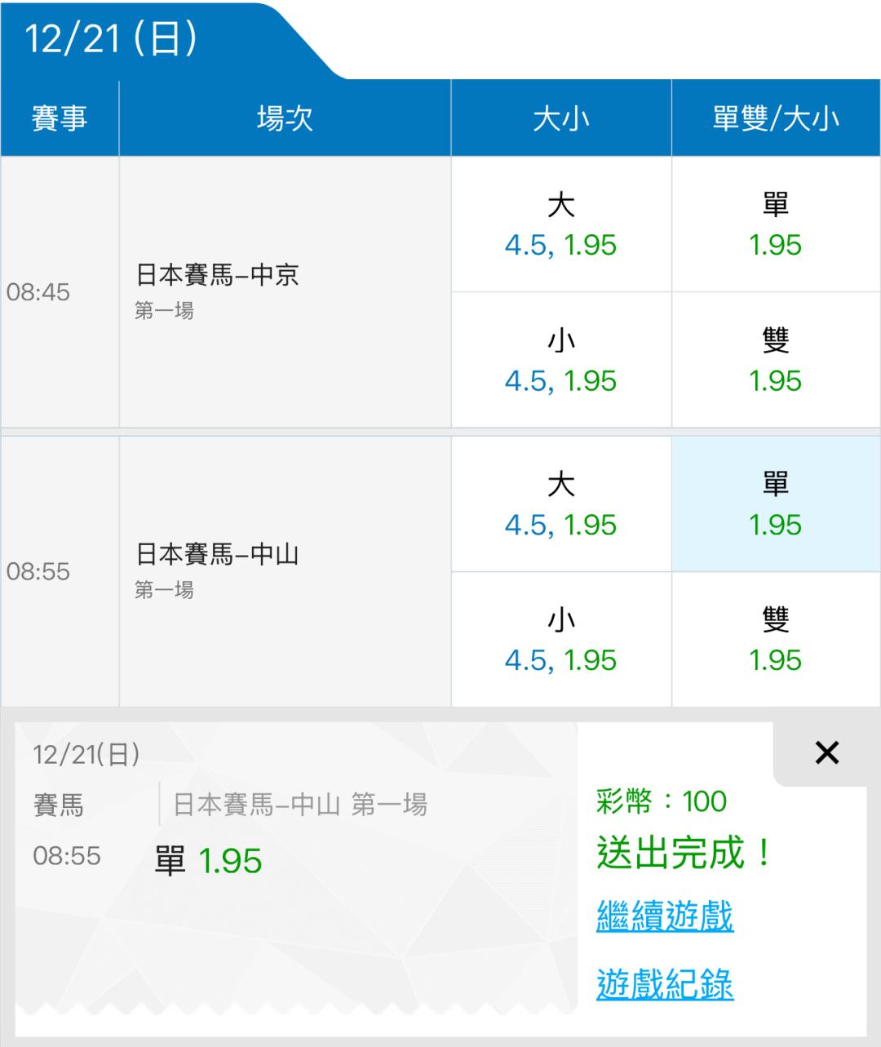Click the 大小 column header
This screenshot has width=881, height=1047.
point(561,119)
